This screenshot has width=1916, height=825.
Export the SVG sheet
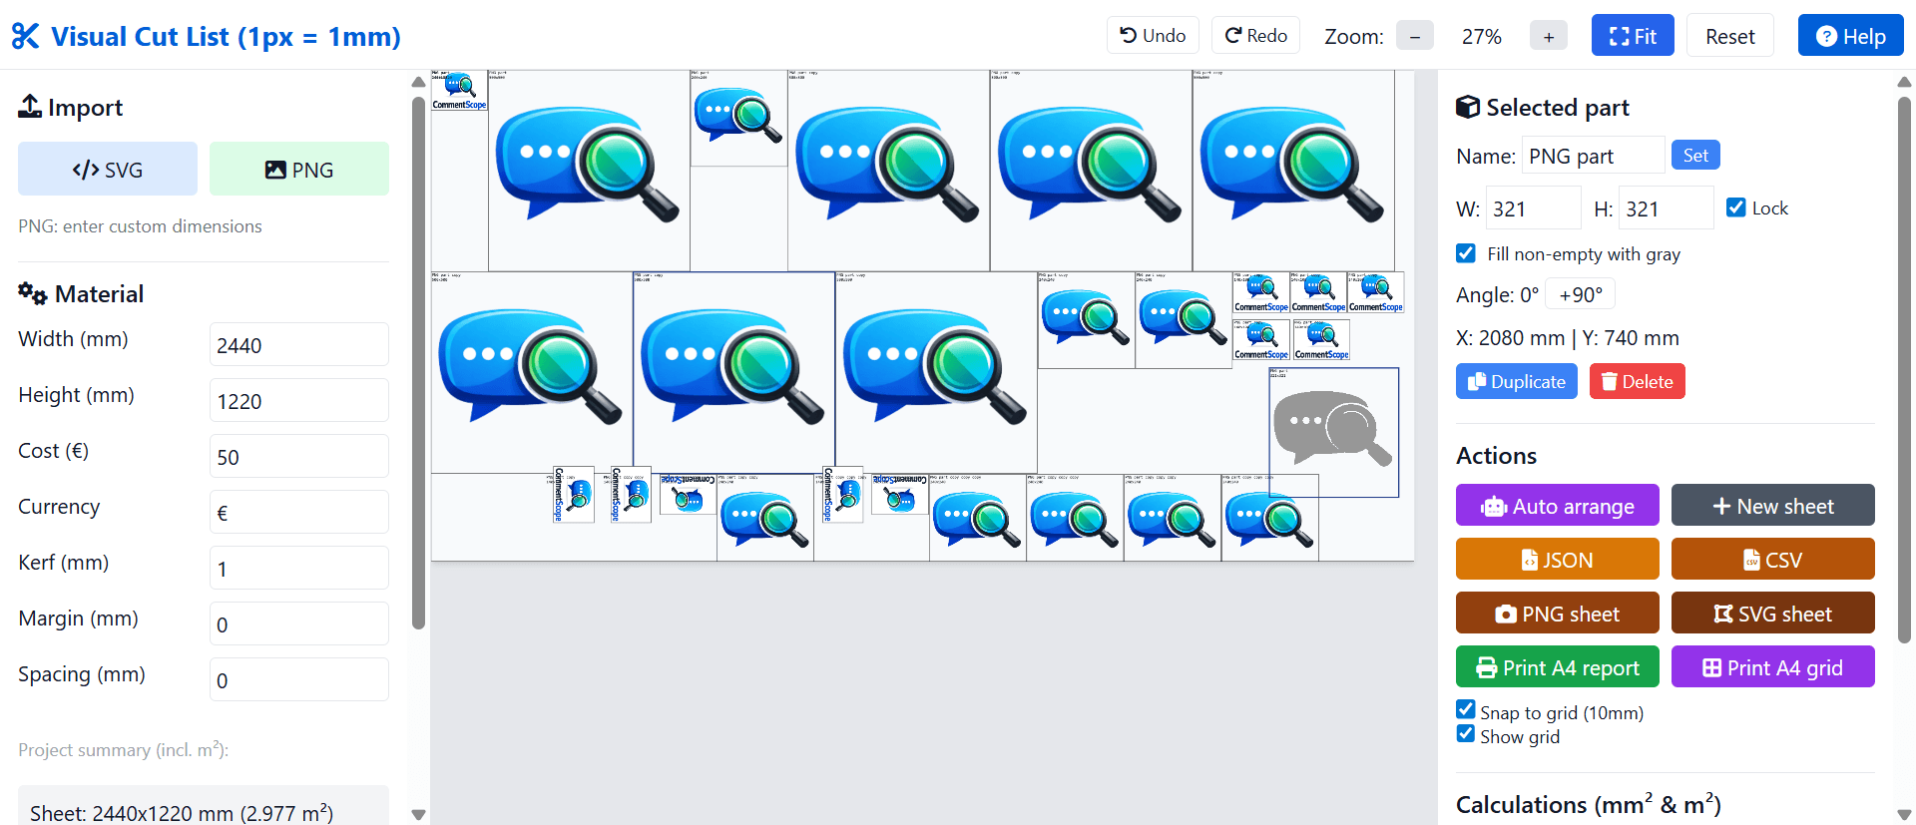1773,614
